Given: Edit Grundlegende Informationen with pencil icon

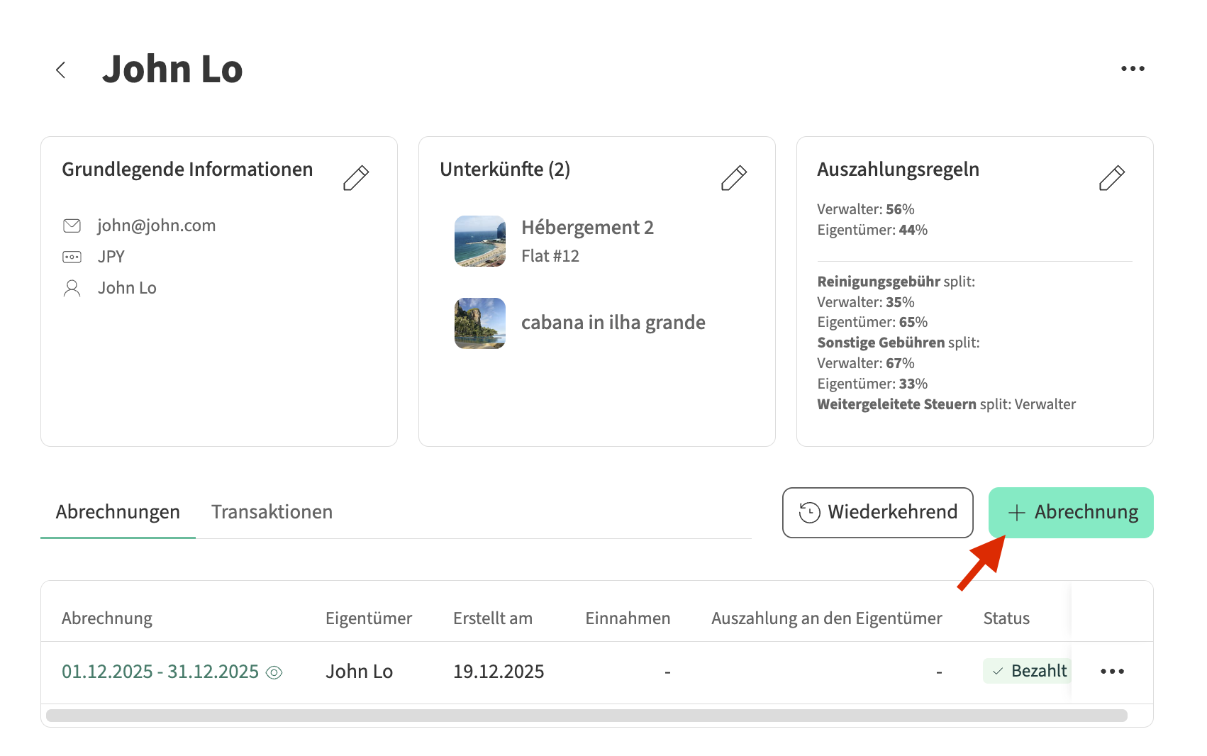Looking at the screenshot, I should click(356, 178).
